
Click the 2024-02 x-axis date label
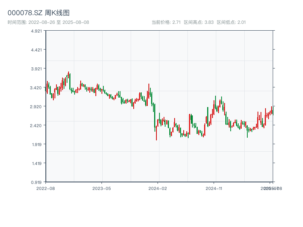158,188
